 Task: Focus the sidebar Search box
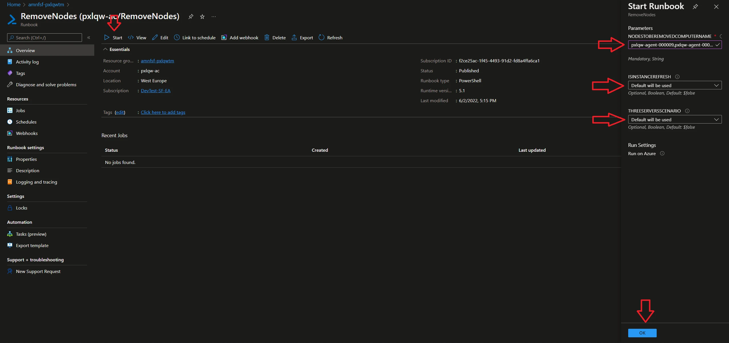click(x=44, y=38)
